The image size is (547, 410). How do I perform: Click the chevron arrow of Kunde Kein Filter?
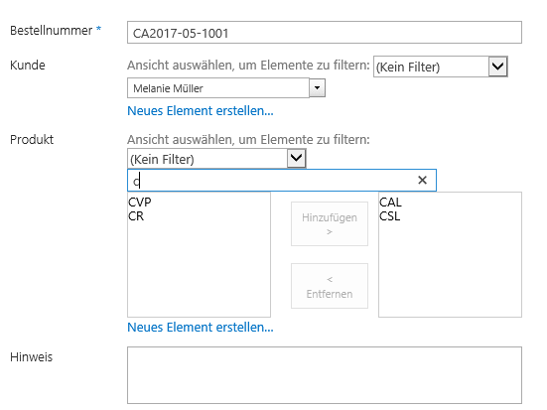(497, 67)
